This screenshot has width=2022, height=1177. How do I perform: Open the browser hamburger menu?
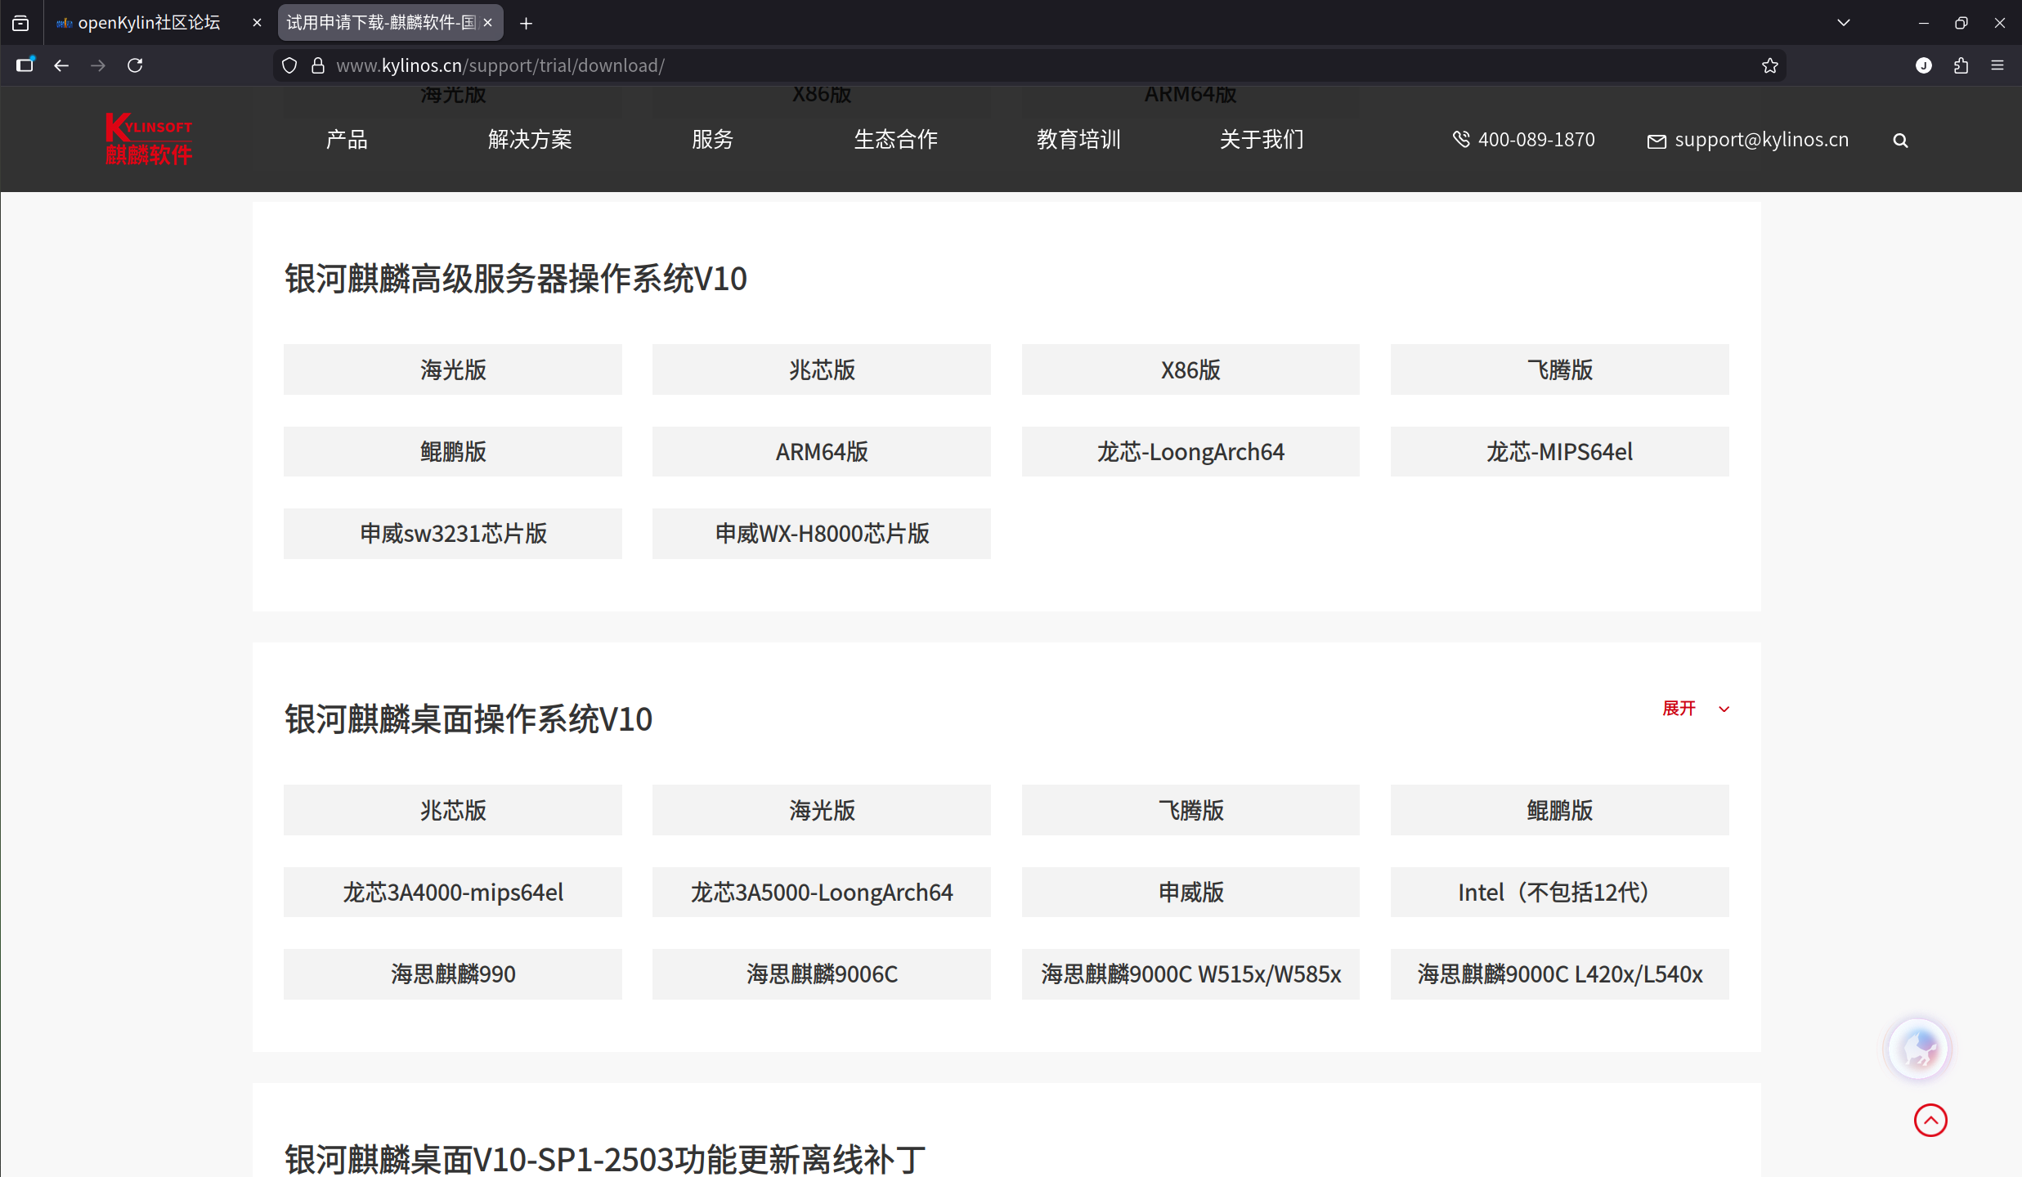point(1997,65)
